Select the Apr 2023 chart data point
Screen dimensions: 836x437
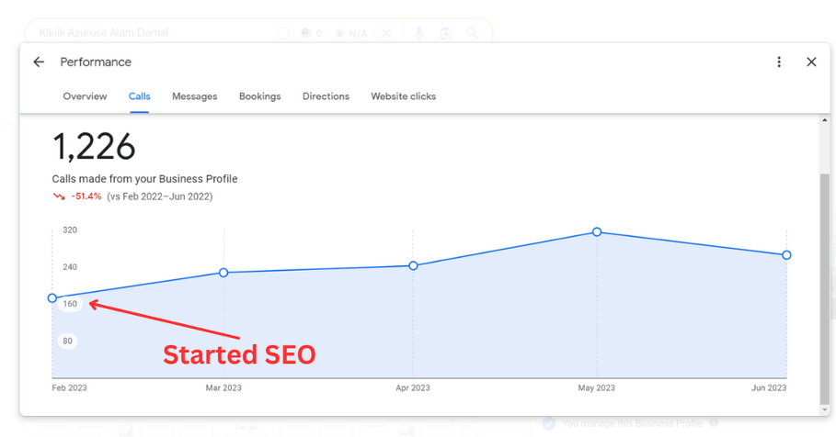[x=413, y=265]
